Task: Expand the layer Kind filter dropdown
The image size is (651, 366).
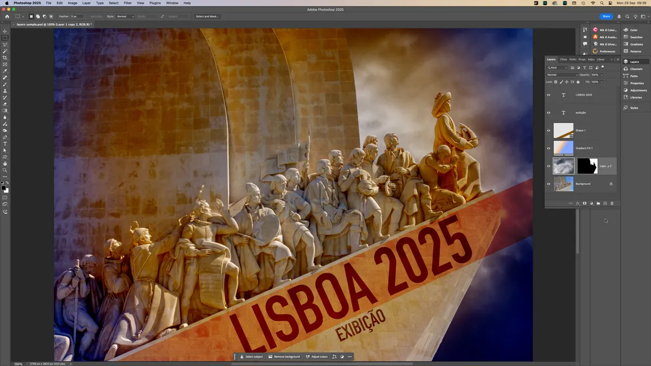Action: pos(557,68)
